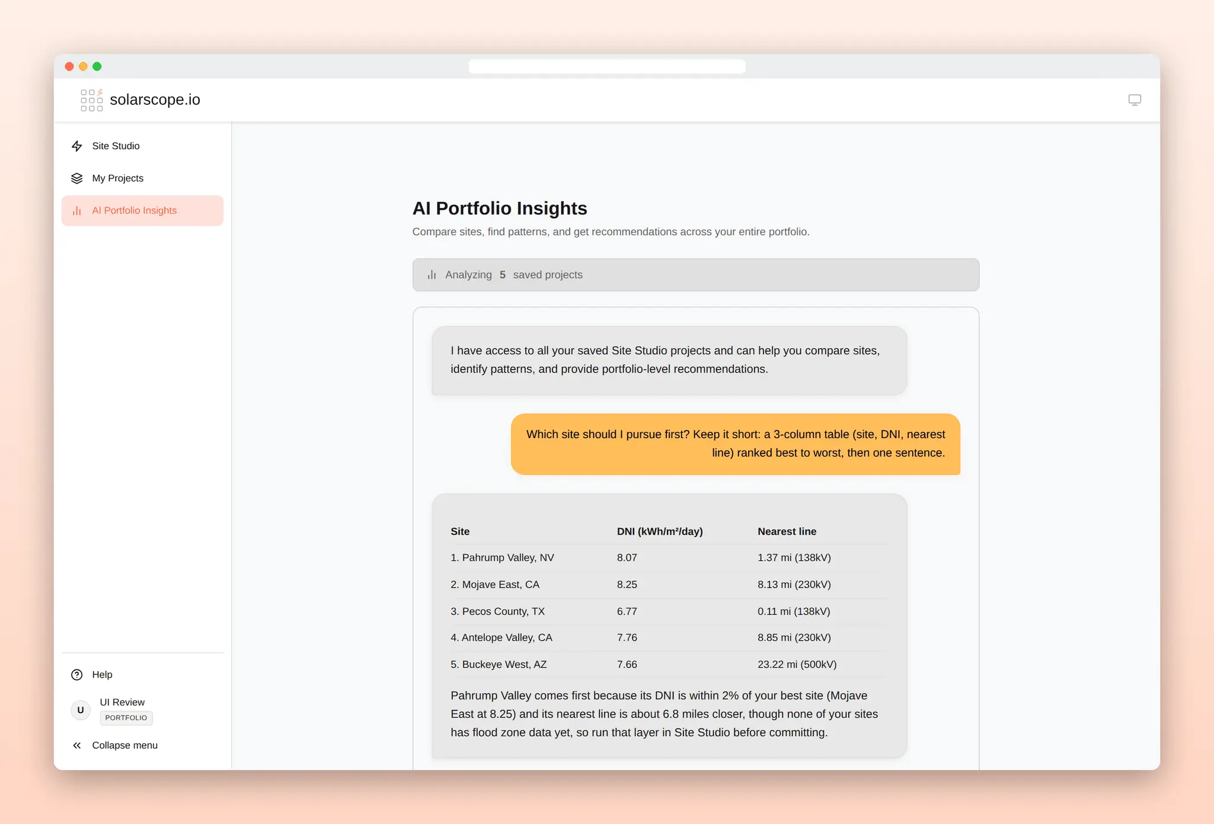Click the DNI value 8.25
This screenshot has width=1214, height=824.
coord(627,585)
